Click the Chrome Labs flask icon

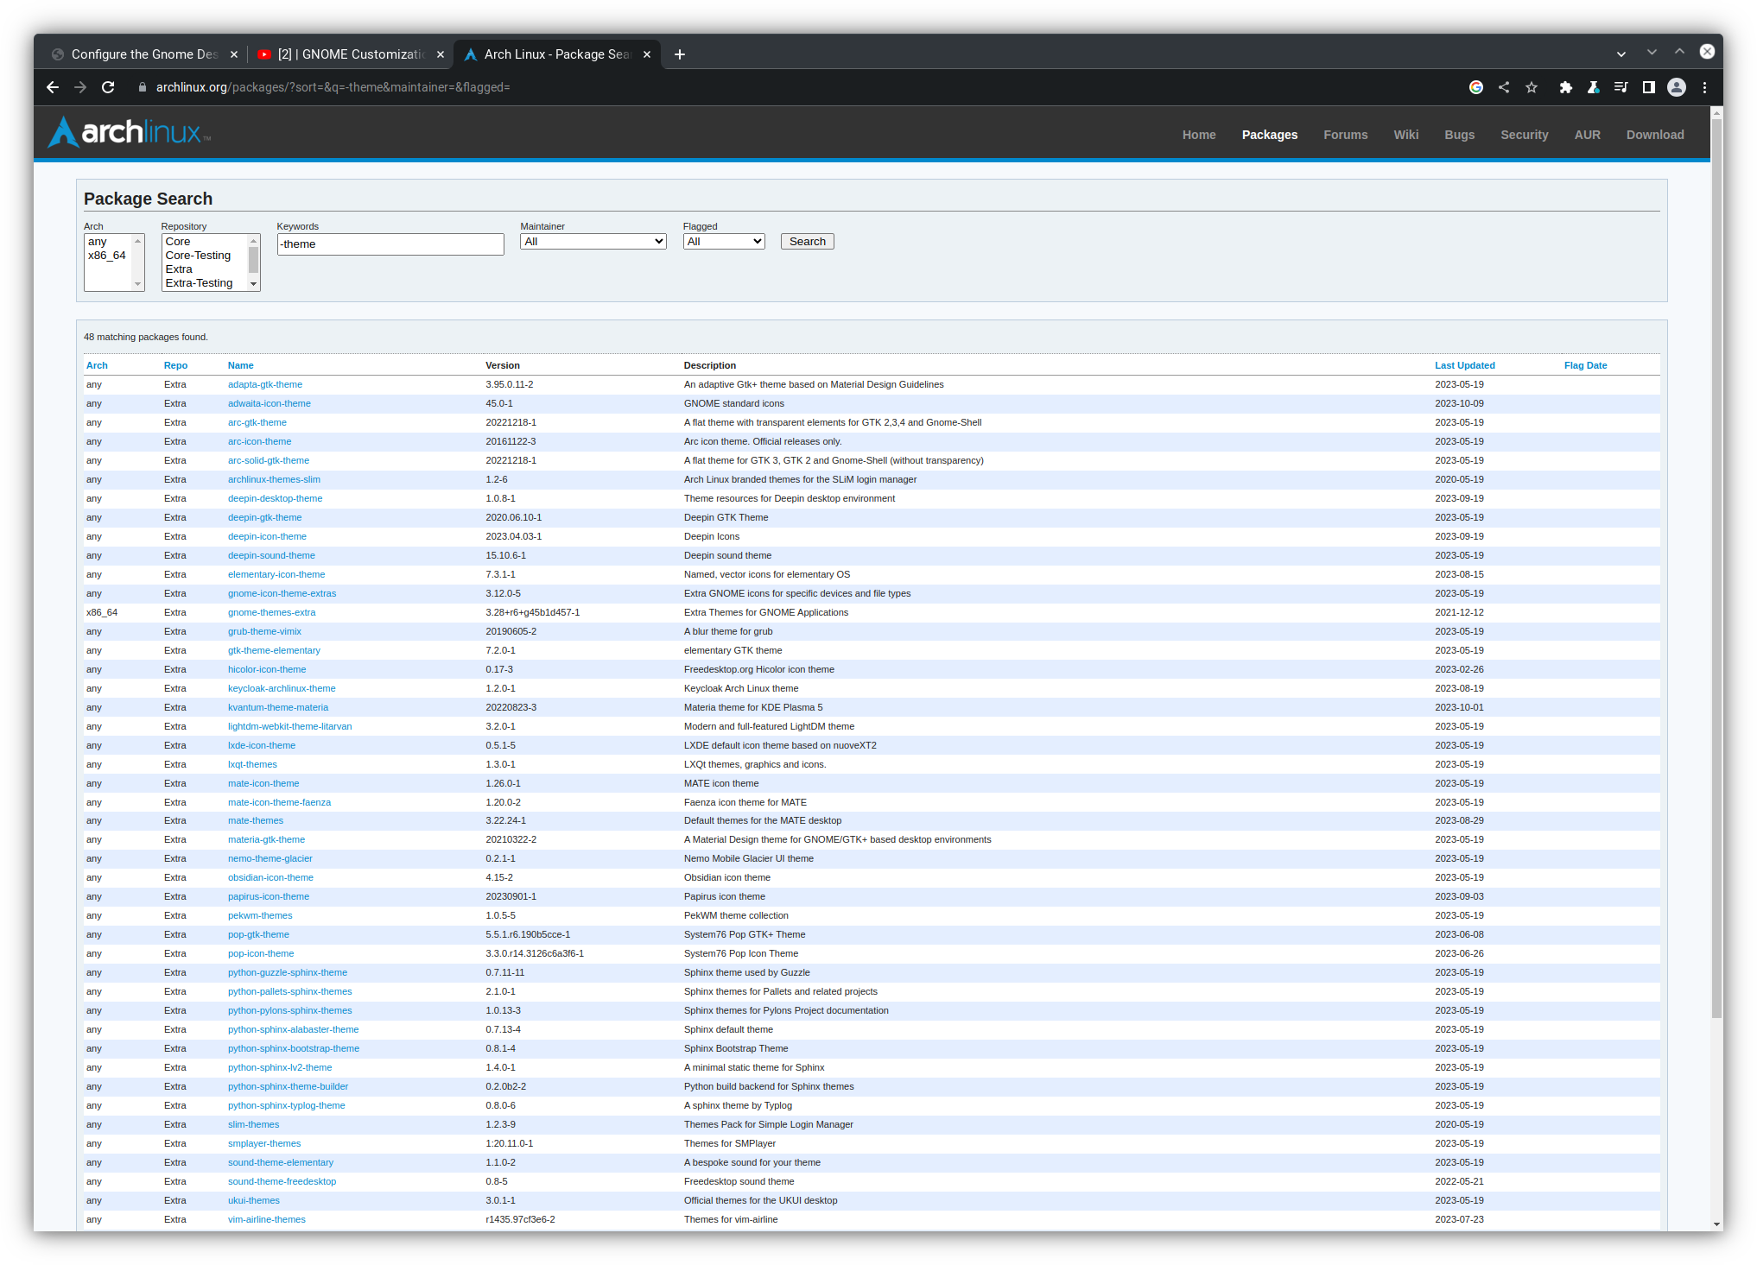click(1593, 87)
